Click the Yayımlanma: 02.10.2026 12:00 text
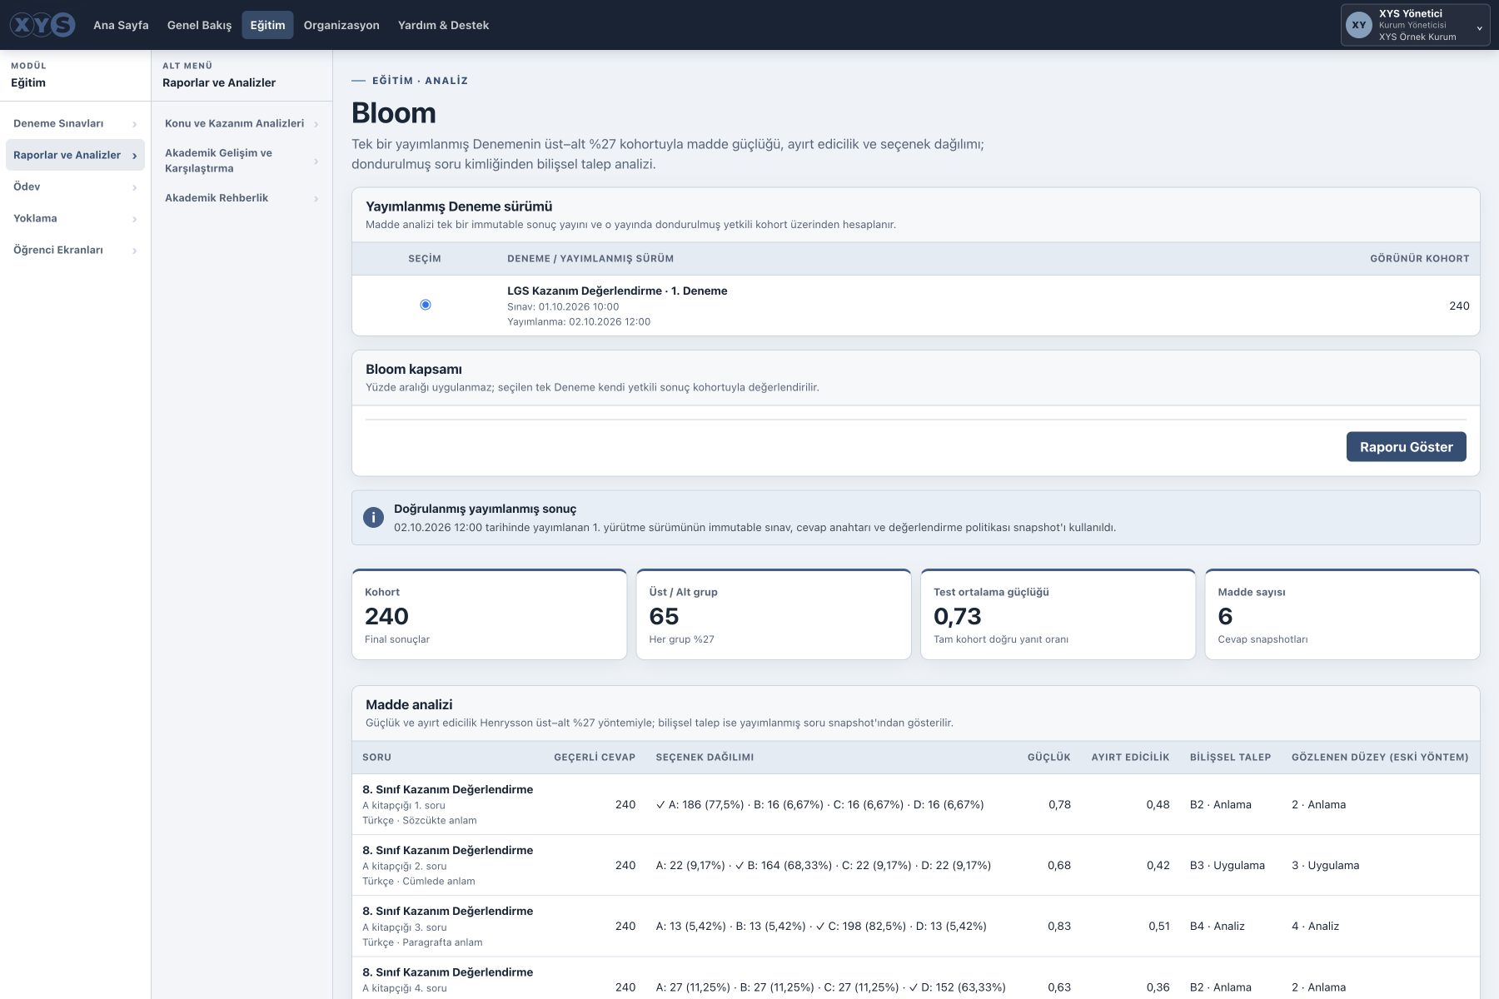Viewport: 1499px width, 999px height. 579,322
